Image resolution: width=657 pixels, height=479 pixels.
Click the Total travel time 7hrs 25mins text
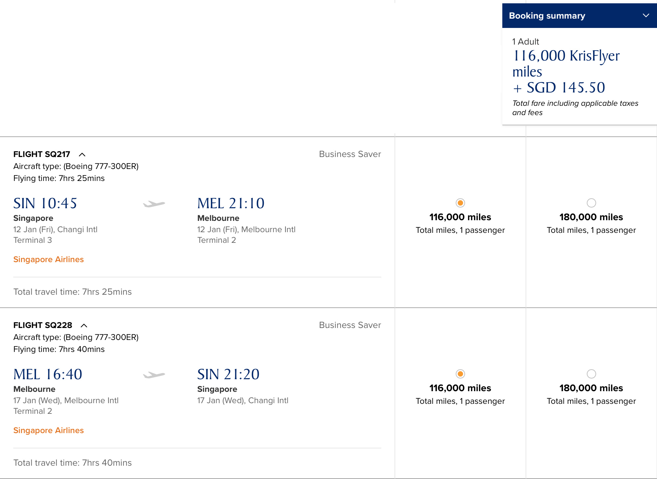tap(72, 292)
